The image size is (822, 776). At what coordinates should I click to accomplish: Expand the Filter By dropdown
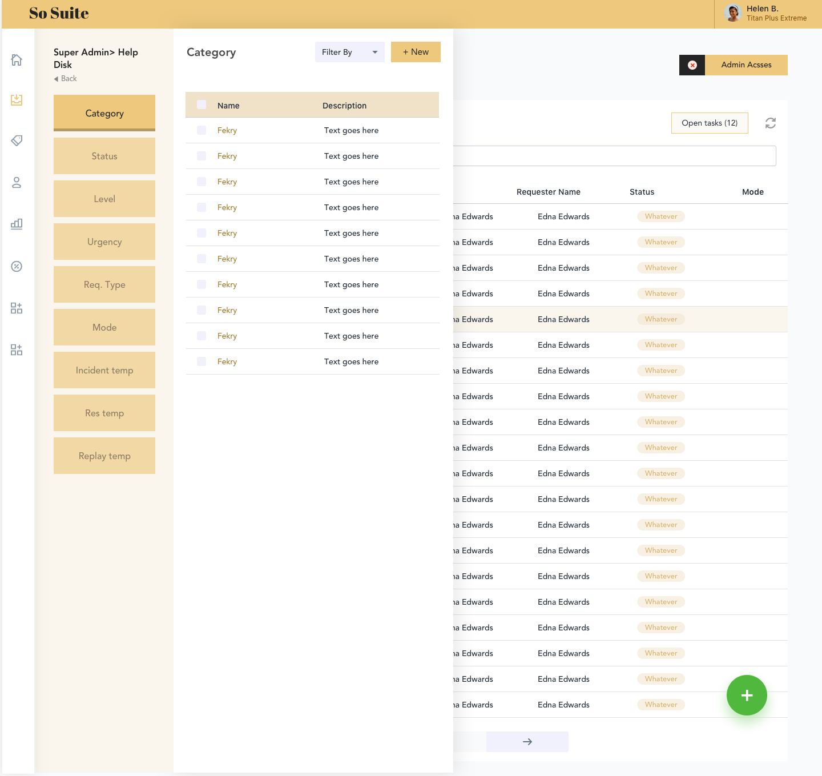tap(349, 52)
